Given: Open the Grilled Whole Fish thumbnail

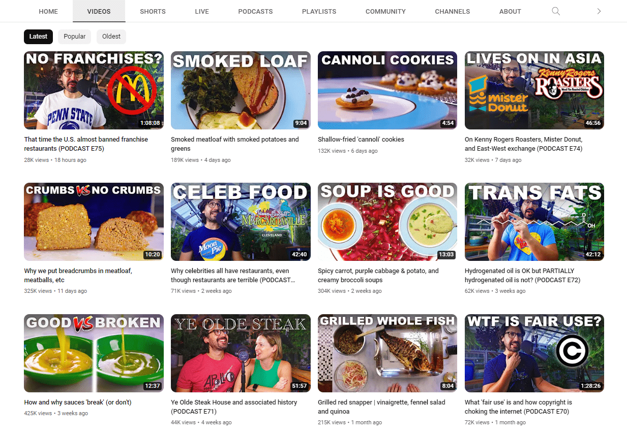Looking at the screenshot, I should (x=387, y=353).
